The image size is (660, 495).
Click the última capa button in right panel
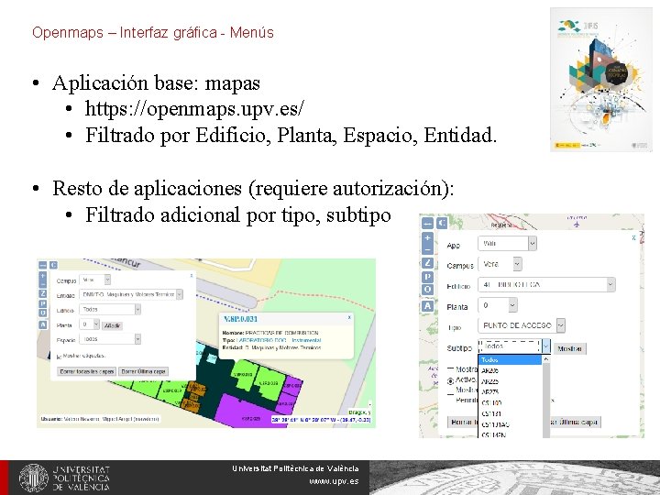point(575,422)
